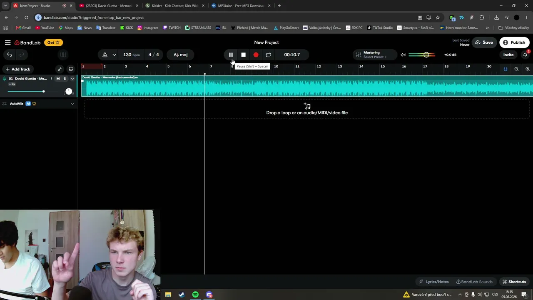
Task: Stop playback with the square button
Action: [x=243, y=55]
